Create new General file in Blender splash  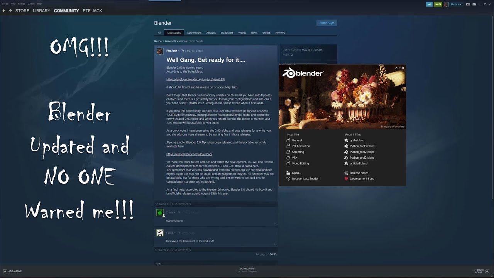pyautogui.click(x=297, y=141)
